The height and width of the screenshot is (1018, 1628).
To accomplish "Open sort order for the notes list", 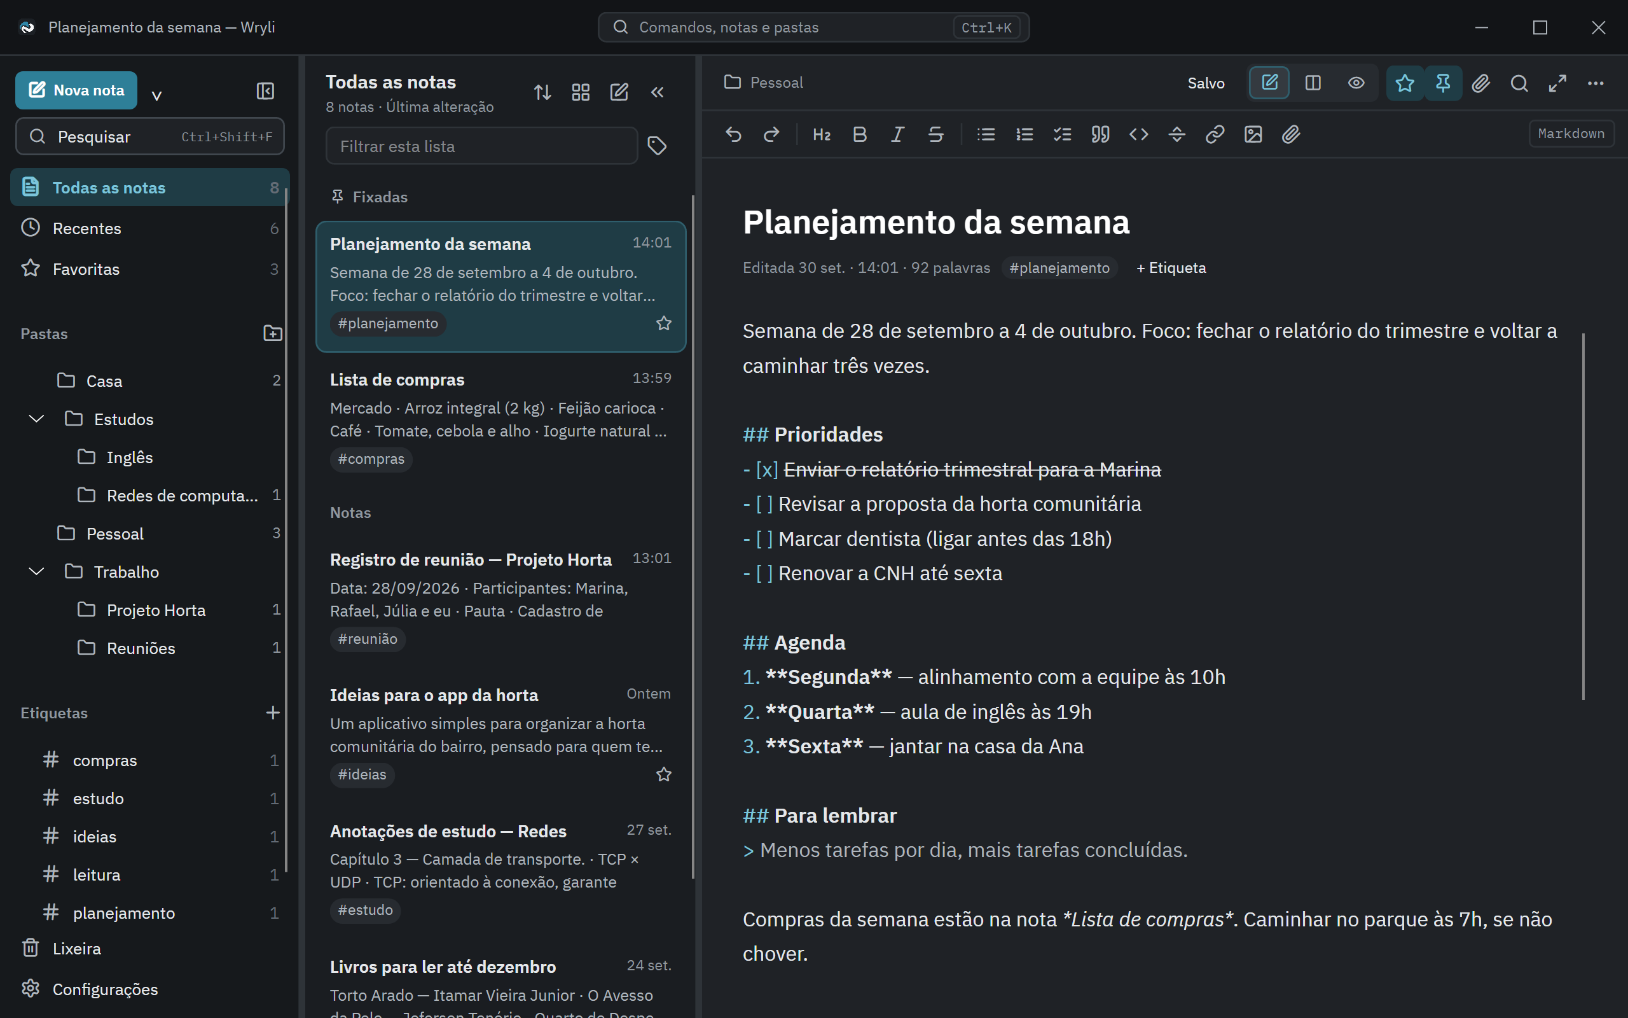I will [x=543, y=92].
